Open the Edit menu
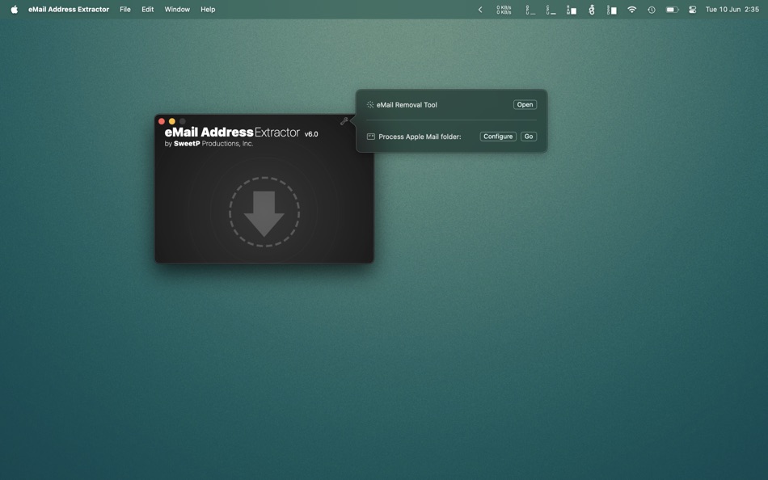Screen dimensions: 768x480 [147, 10]
